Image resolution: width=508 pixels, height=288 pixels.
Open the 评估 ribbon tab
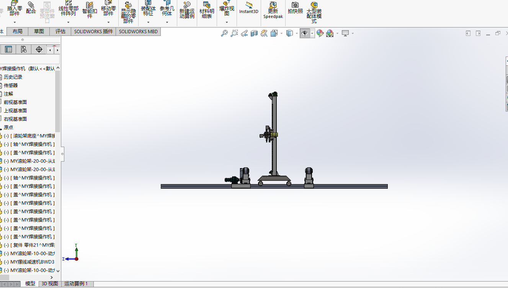click(x=60, y=32)
